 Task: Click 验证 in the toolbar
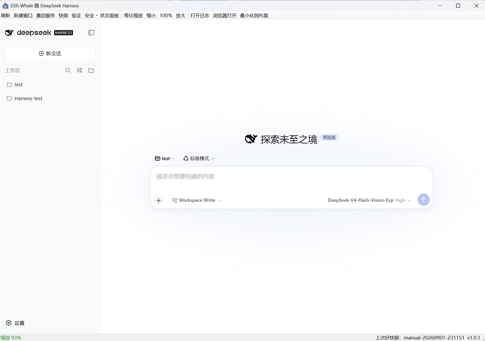tap(76, 16)
